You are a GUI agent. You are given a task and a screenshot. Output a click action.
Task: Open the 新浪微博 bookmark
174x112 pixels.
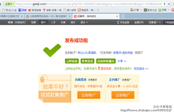(35, 10)
